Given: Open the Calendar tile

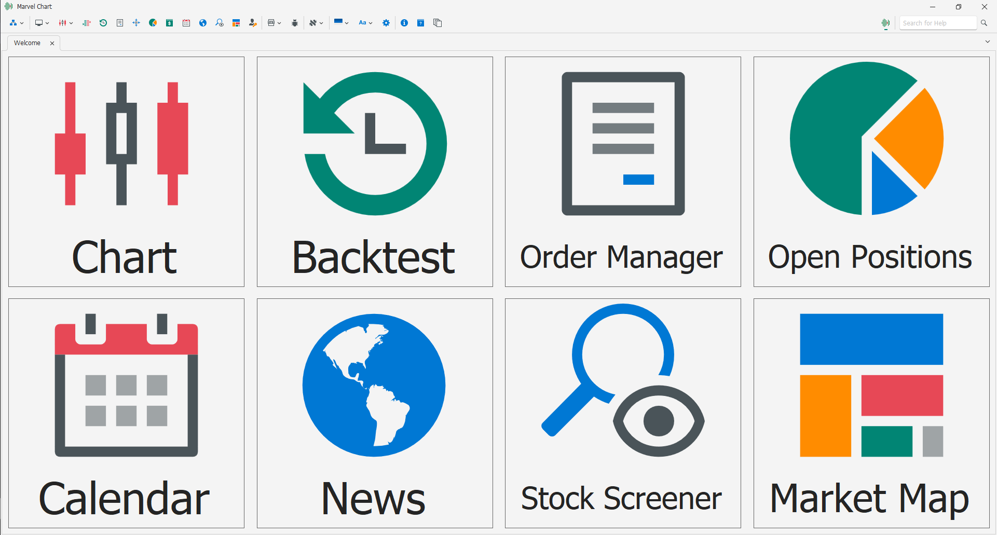Looking at the screenshot, I should 126,413.
